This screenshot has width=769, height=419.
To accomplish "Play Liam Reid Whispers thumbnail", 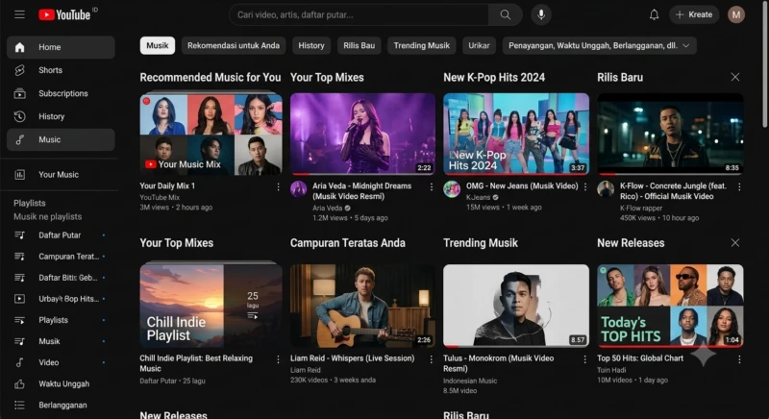I will coord(362,306).
